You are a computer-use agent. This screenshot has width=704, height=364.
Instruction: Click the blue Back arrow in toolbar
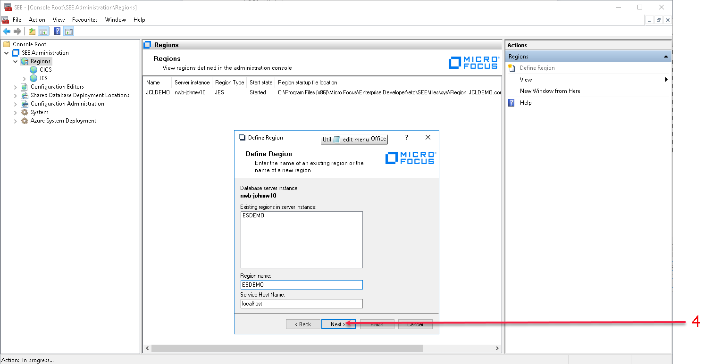click(7, 32)
